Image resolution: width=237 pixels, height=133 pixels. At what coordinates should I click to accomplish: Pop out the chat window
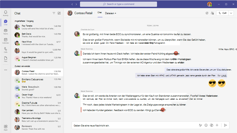[x=207, y=13]
